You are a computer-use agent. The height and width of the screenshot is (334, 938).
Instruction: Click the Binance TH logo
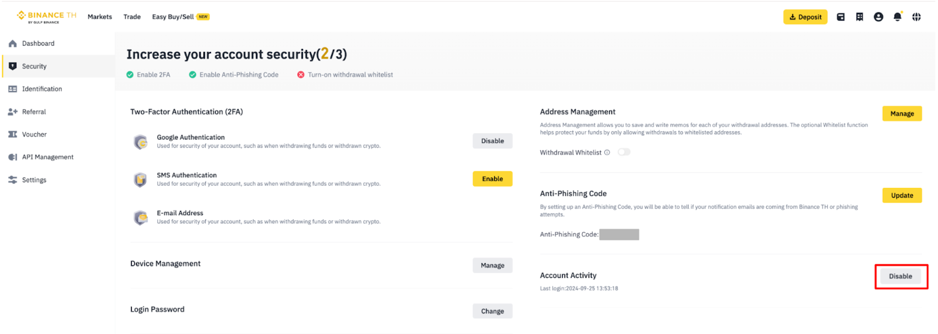coord(46,17)
